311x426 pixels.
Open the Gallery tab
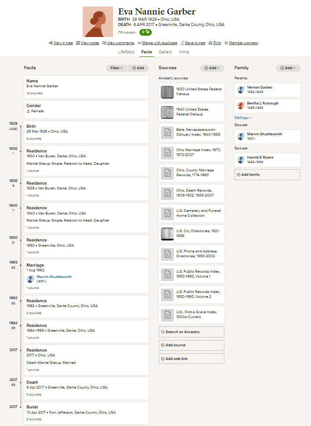pos(165,52)
